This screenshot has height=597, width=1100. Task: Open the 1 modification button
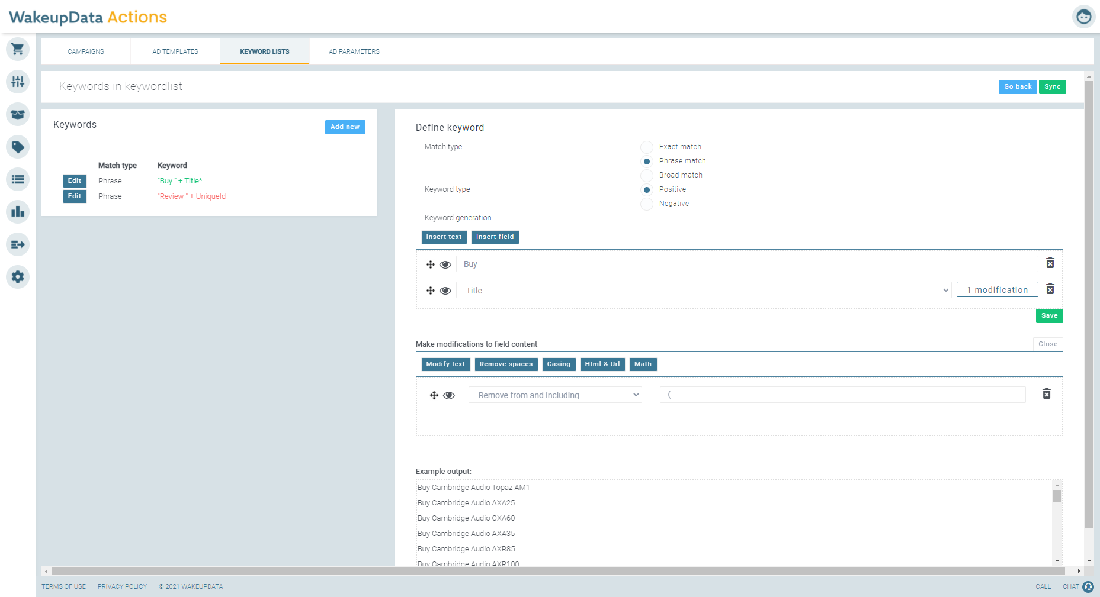[x=998, y=289]
